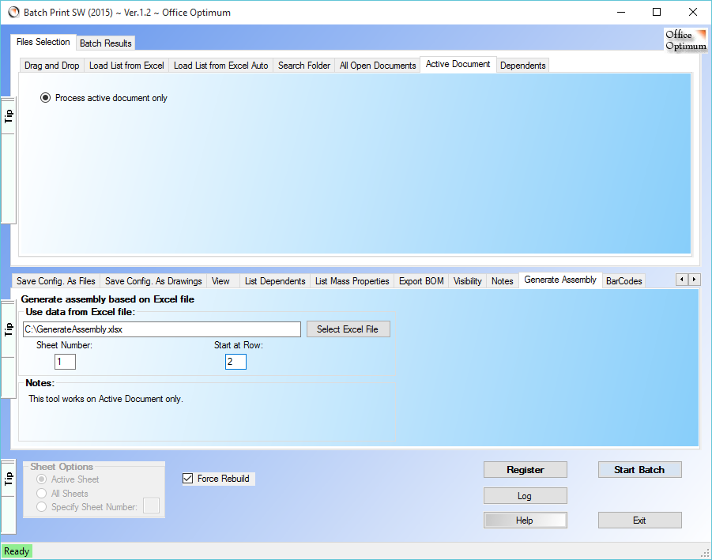Open Save Config. As Files tab
Image resolution: width=712 pixels, height=560 pixels.
tap(56, 281)
